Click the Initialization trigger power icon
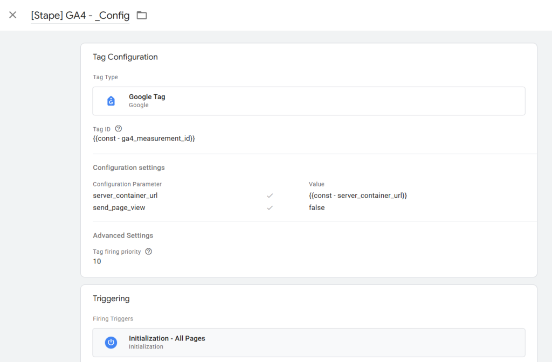 (x=111, y=342)
